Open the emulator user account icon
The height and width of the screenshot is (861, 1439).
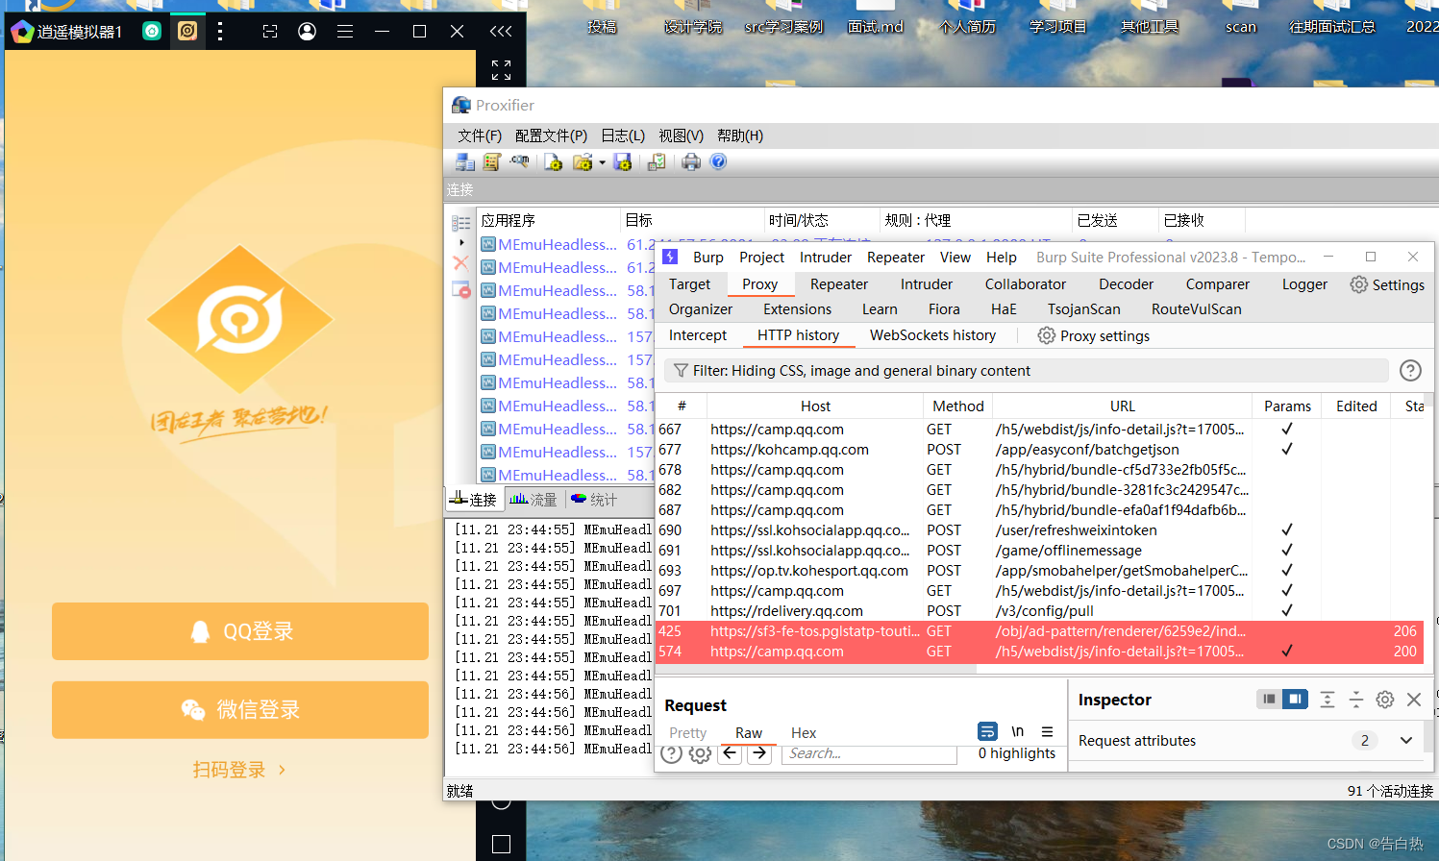(x=308, y=32)
